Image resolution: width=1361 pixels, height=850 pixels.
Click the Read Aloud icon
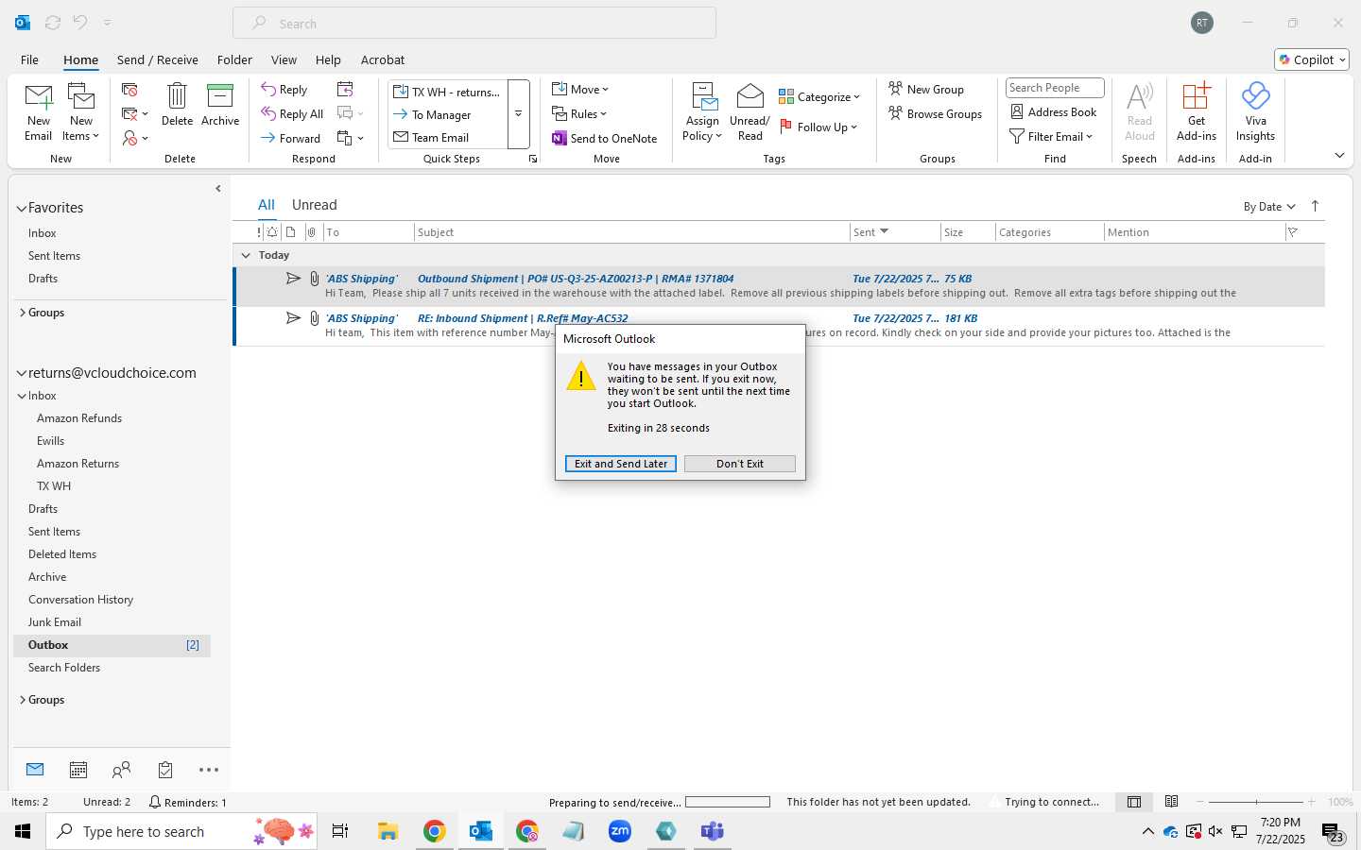(1140, 95)
